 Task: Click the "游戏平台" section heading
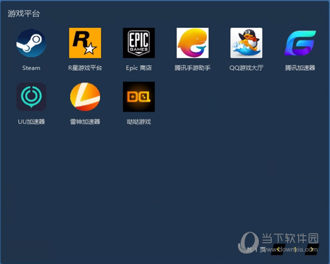click(24, 14)
